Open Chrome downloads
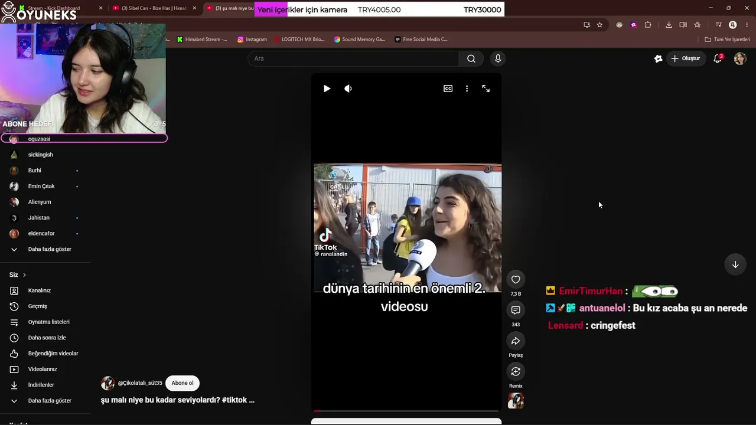 (x=669, y=25)
